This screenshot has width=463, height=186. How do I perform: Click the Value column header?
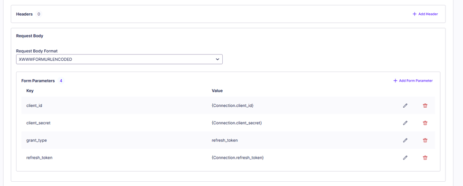pyautogui.click(x=217, y=91)
